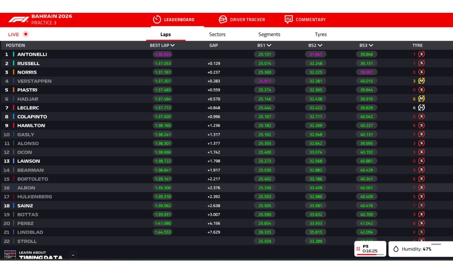
Task: Click Hulkenberg's soft tyre icon
Action: point(422,197)
